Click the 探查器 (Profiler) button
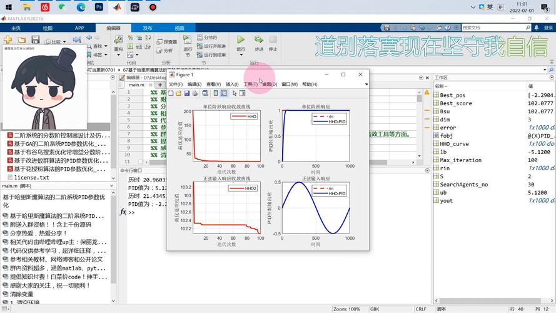The image size is (556, 313). pyautogui.click(x=166, y=41)
